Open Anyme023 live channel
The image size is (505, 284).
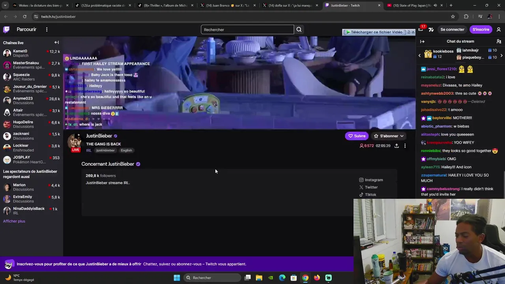tap(32, 101)
